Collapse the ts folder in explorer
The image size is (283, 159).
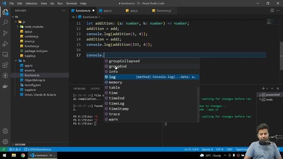(x=16, y=61)
